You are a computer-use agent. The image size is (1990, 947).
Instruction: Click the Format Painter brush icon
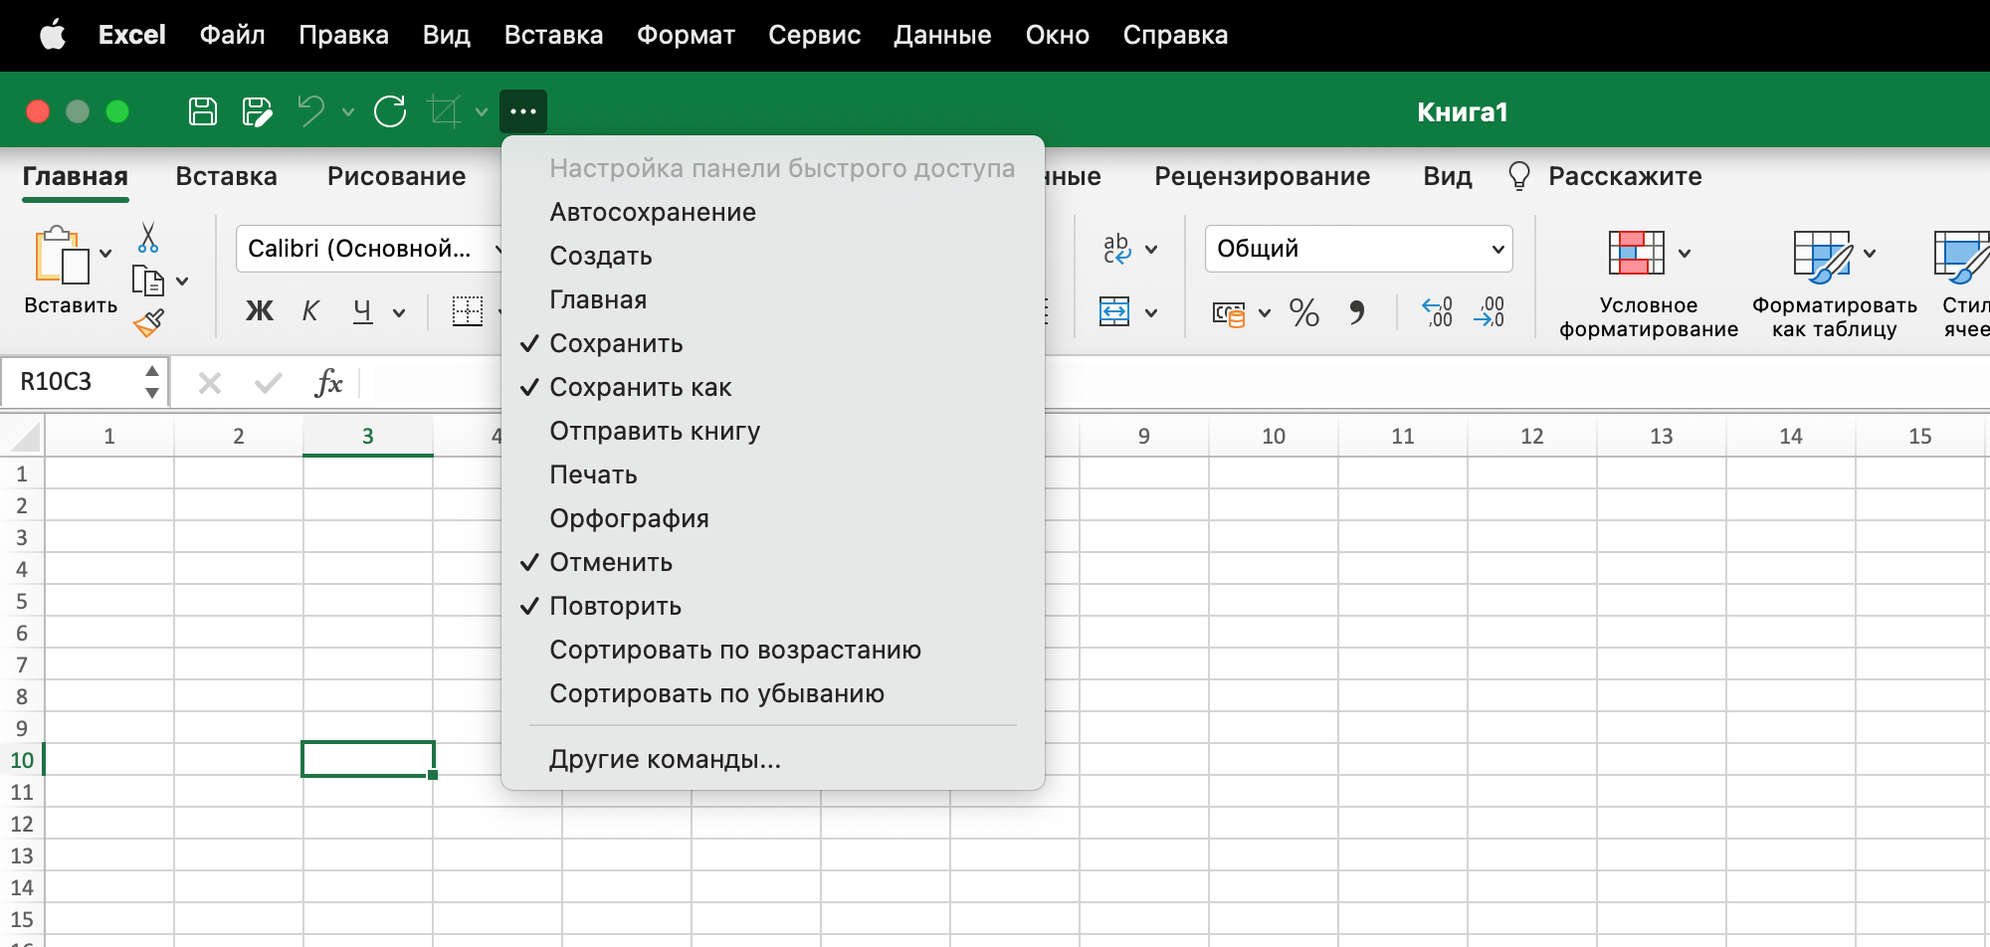coord(148,322)
